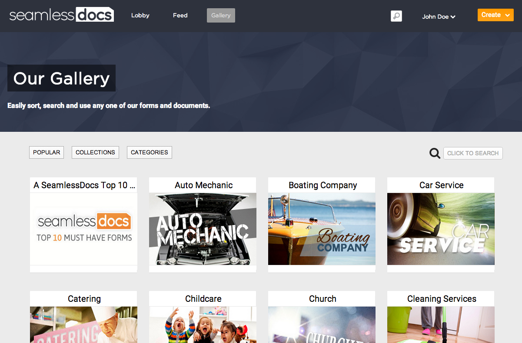
Task: Open the Categories filter
Action: pos(150,152)
